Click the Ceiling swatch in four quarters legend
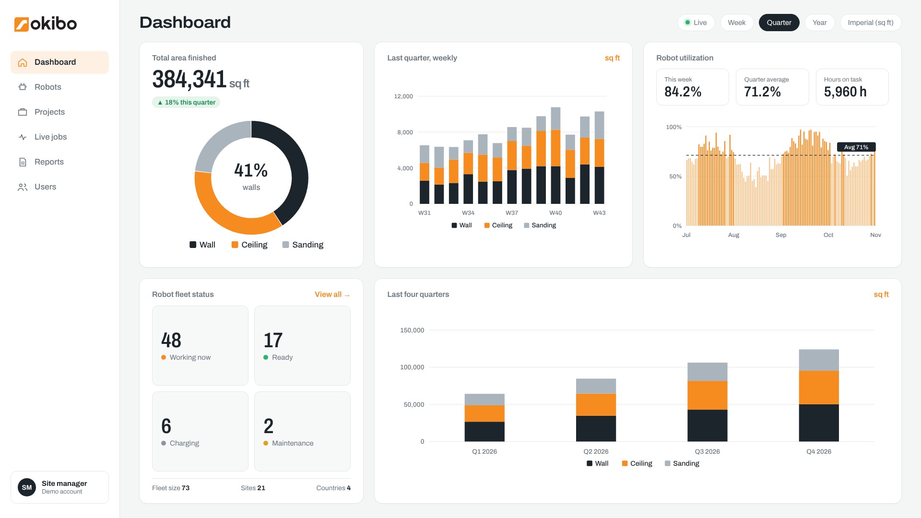 click(x=625, y=463)
